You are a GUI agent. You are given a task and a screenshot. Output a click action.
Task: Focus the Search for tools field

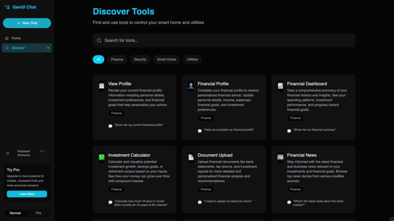pos(224,40)
